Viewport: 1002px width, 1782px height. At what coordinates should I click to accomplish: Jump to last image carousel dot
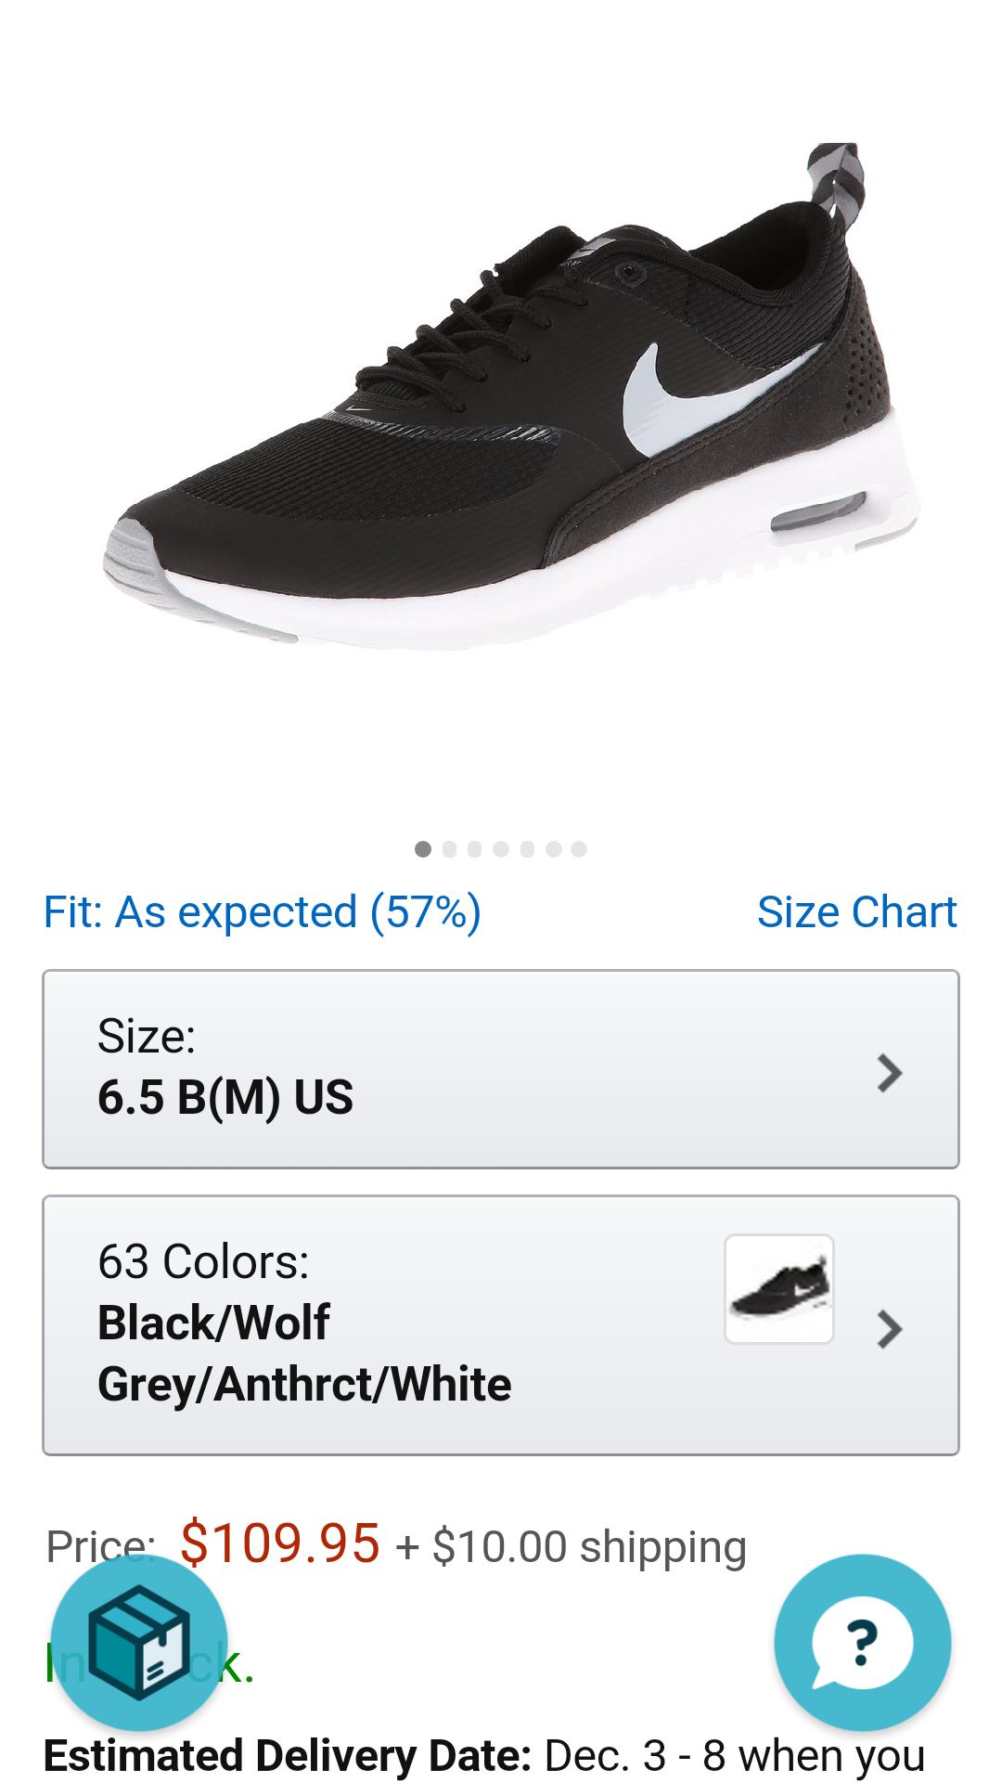coord(579,849)
